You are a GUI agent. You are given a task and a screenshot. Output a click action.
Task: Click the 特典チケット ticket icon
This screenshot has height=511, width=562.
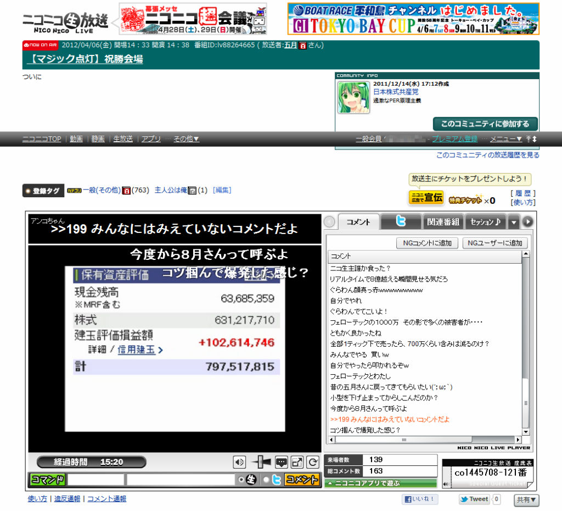point(465,200)
